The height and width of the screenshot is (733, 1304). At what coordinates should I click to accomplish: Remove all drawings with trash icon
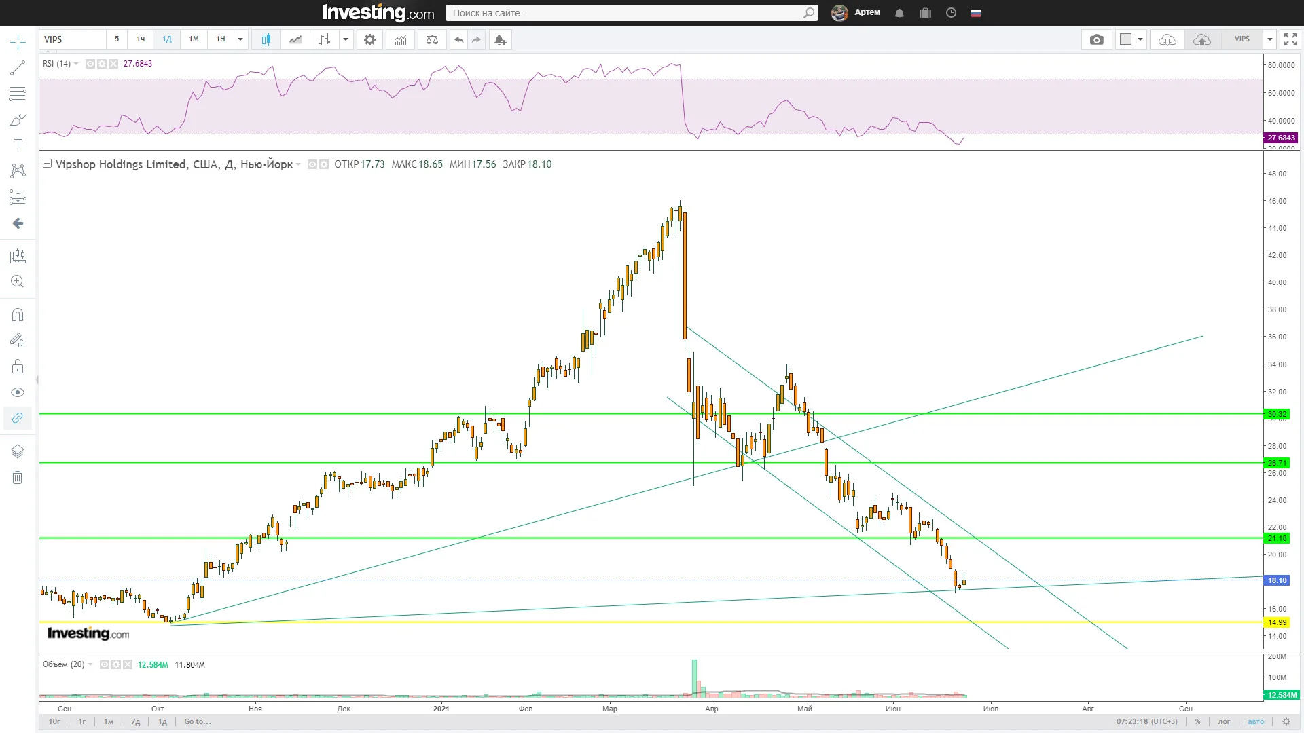[18, 478]
